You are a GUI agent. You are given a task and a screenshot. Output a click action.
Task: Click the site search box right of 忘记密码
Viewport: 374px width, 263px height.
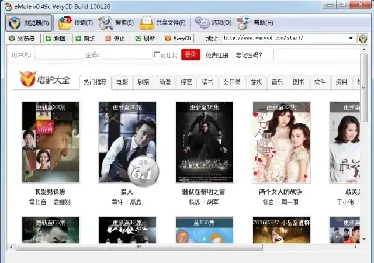317,55
